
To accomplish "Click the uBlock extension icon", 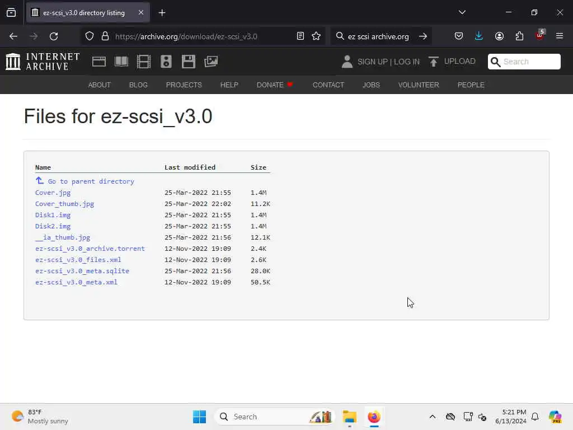I will click(540, 35).
